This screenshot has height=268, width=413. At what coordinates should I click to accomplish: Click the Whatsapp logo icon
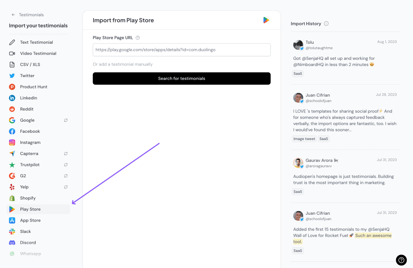pyautogui.click(x=12, y=254)
